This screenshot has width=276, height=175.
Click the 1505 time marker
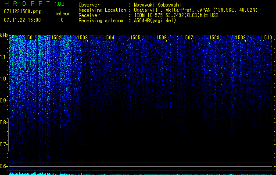click(135, 37)
